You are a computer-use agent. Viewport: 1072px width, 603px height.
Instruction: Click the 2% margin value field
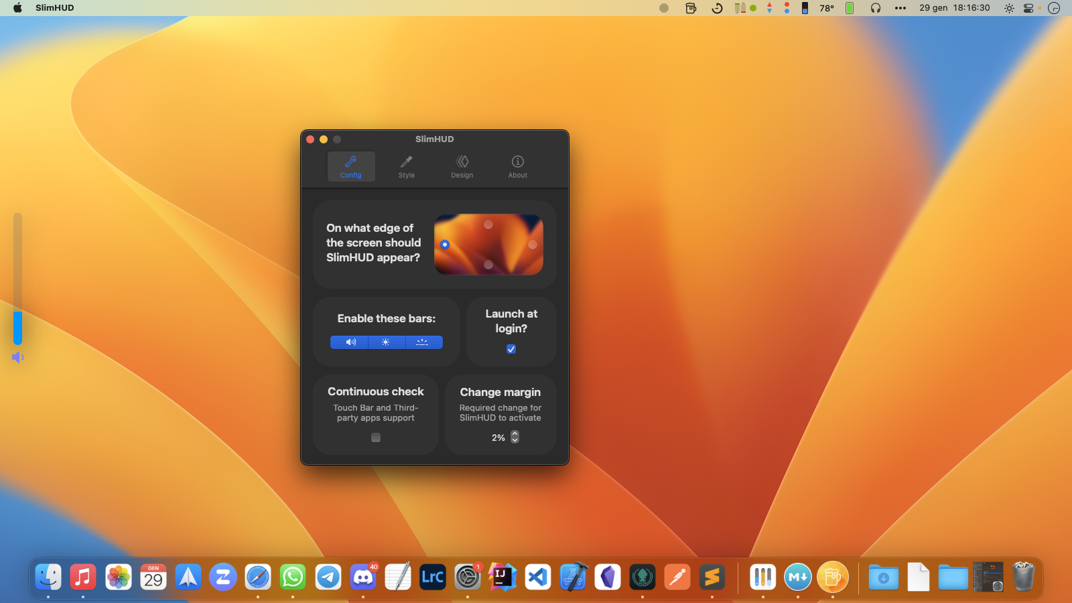click(x=498, y=438)
